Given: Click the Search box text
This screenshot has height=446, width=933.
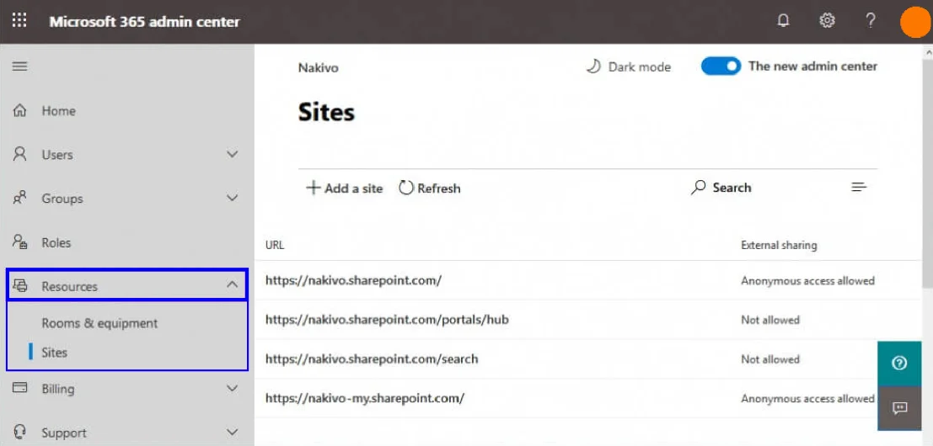Looking at the screenshot, I should [x=732, y=188].
